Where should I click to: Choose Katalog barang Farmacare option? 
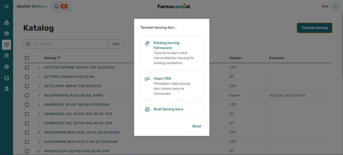(172, 53)
